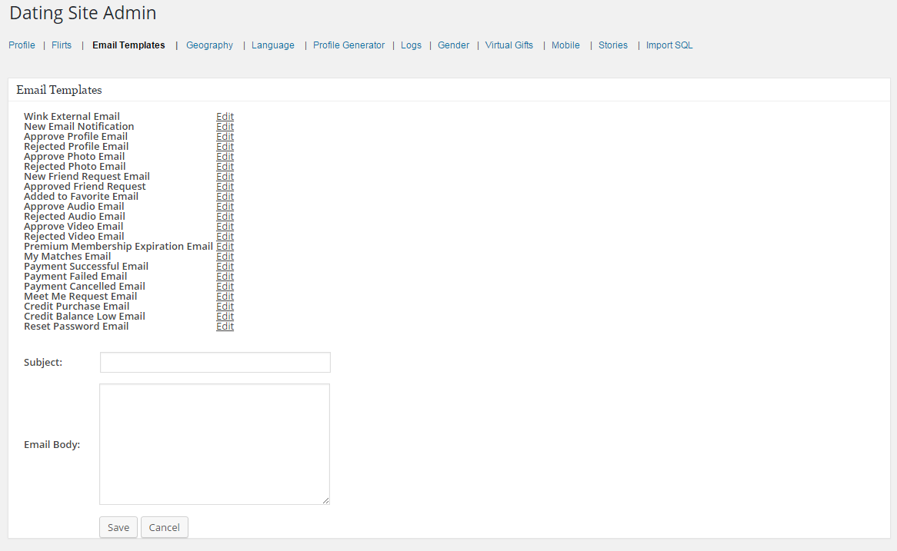
Task: Open the Profile Generator tab
Action: (x=348, y=45)
